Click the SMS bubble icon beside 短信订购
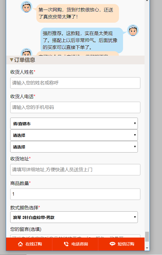 coord(113,244)
